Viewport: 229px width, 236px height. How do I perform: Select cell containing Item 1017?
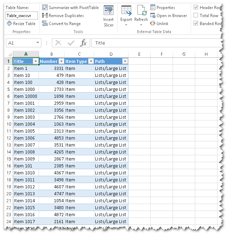coord(26,221)
